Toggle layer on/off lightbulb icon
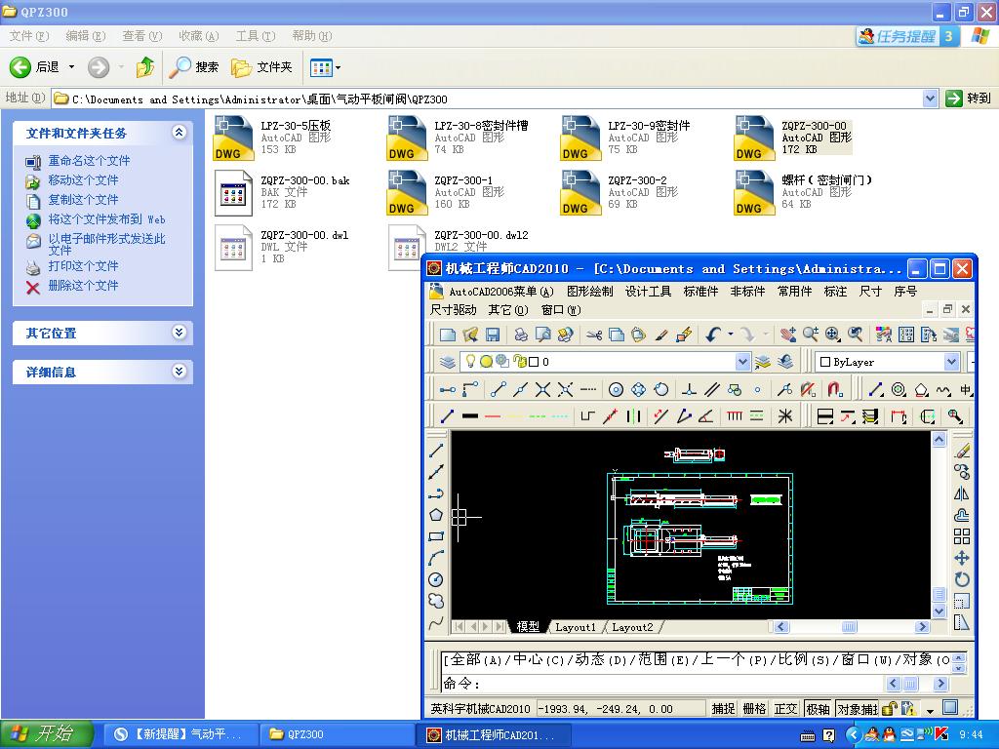 [x=470, y=361]
